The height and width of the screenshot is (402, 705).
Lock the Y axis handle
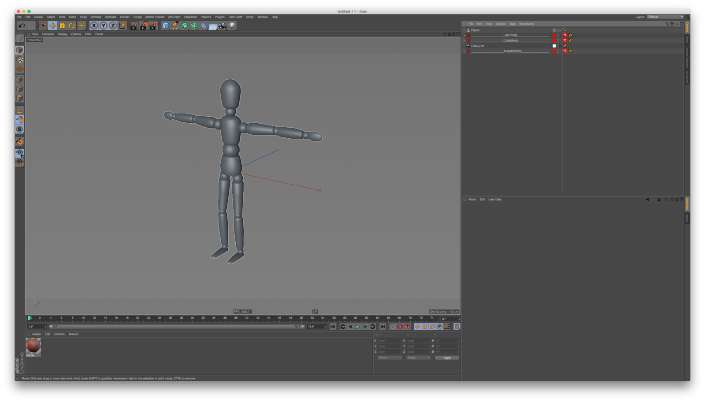coord(103,26)
